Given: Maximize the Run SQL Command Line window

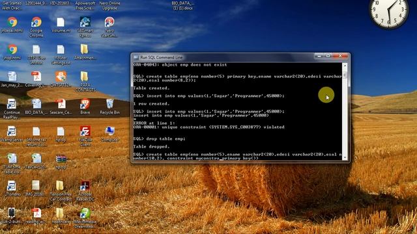Looking at the screenshot, I should [328, 56].
